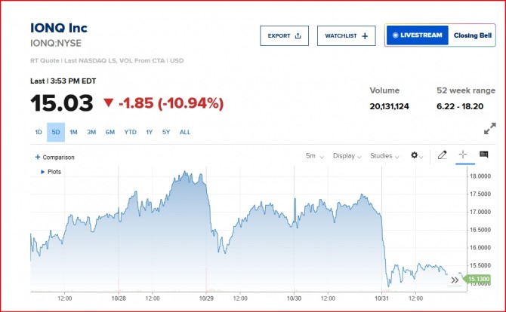This screenshot has width=506, height=312.
Task: Click the Export button
Action: [284, 35]
